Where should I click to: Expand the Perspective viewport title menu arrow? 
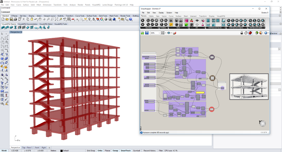21,32
